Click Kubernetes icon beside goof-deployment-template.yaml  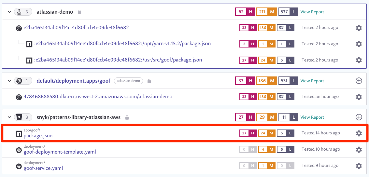point(19,150)
